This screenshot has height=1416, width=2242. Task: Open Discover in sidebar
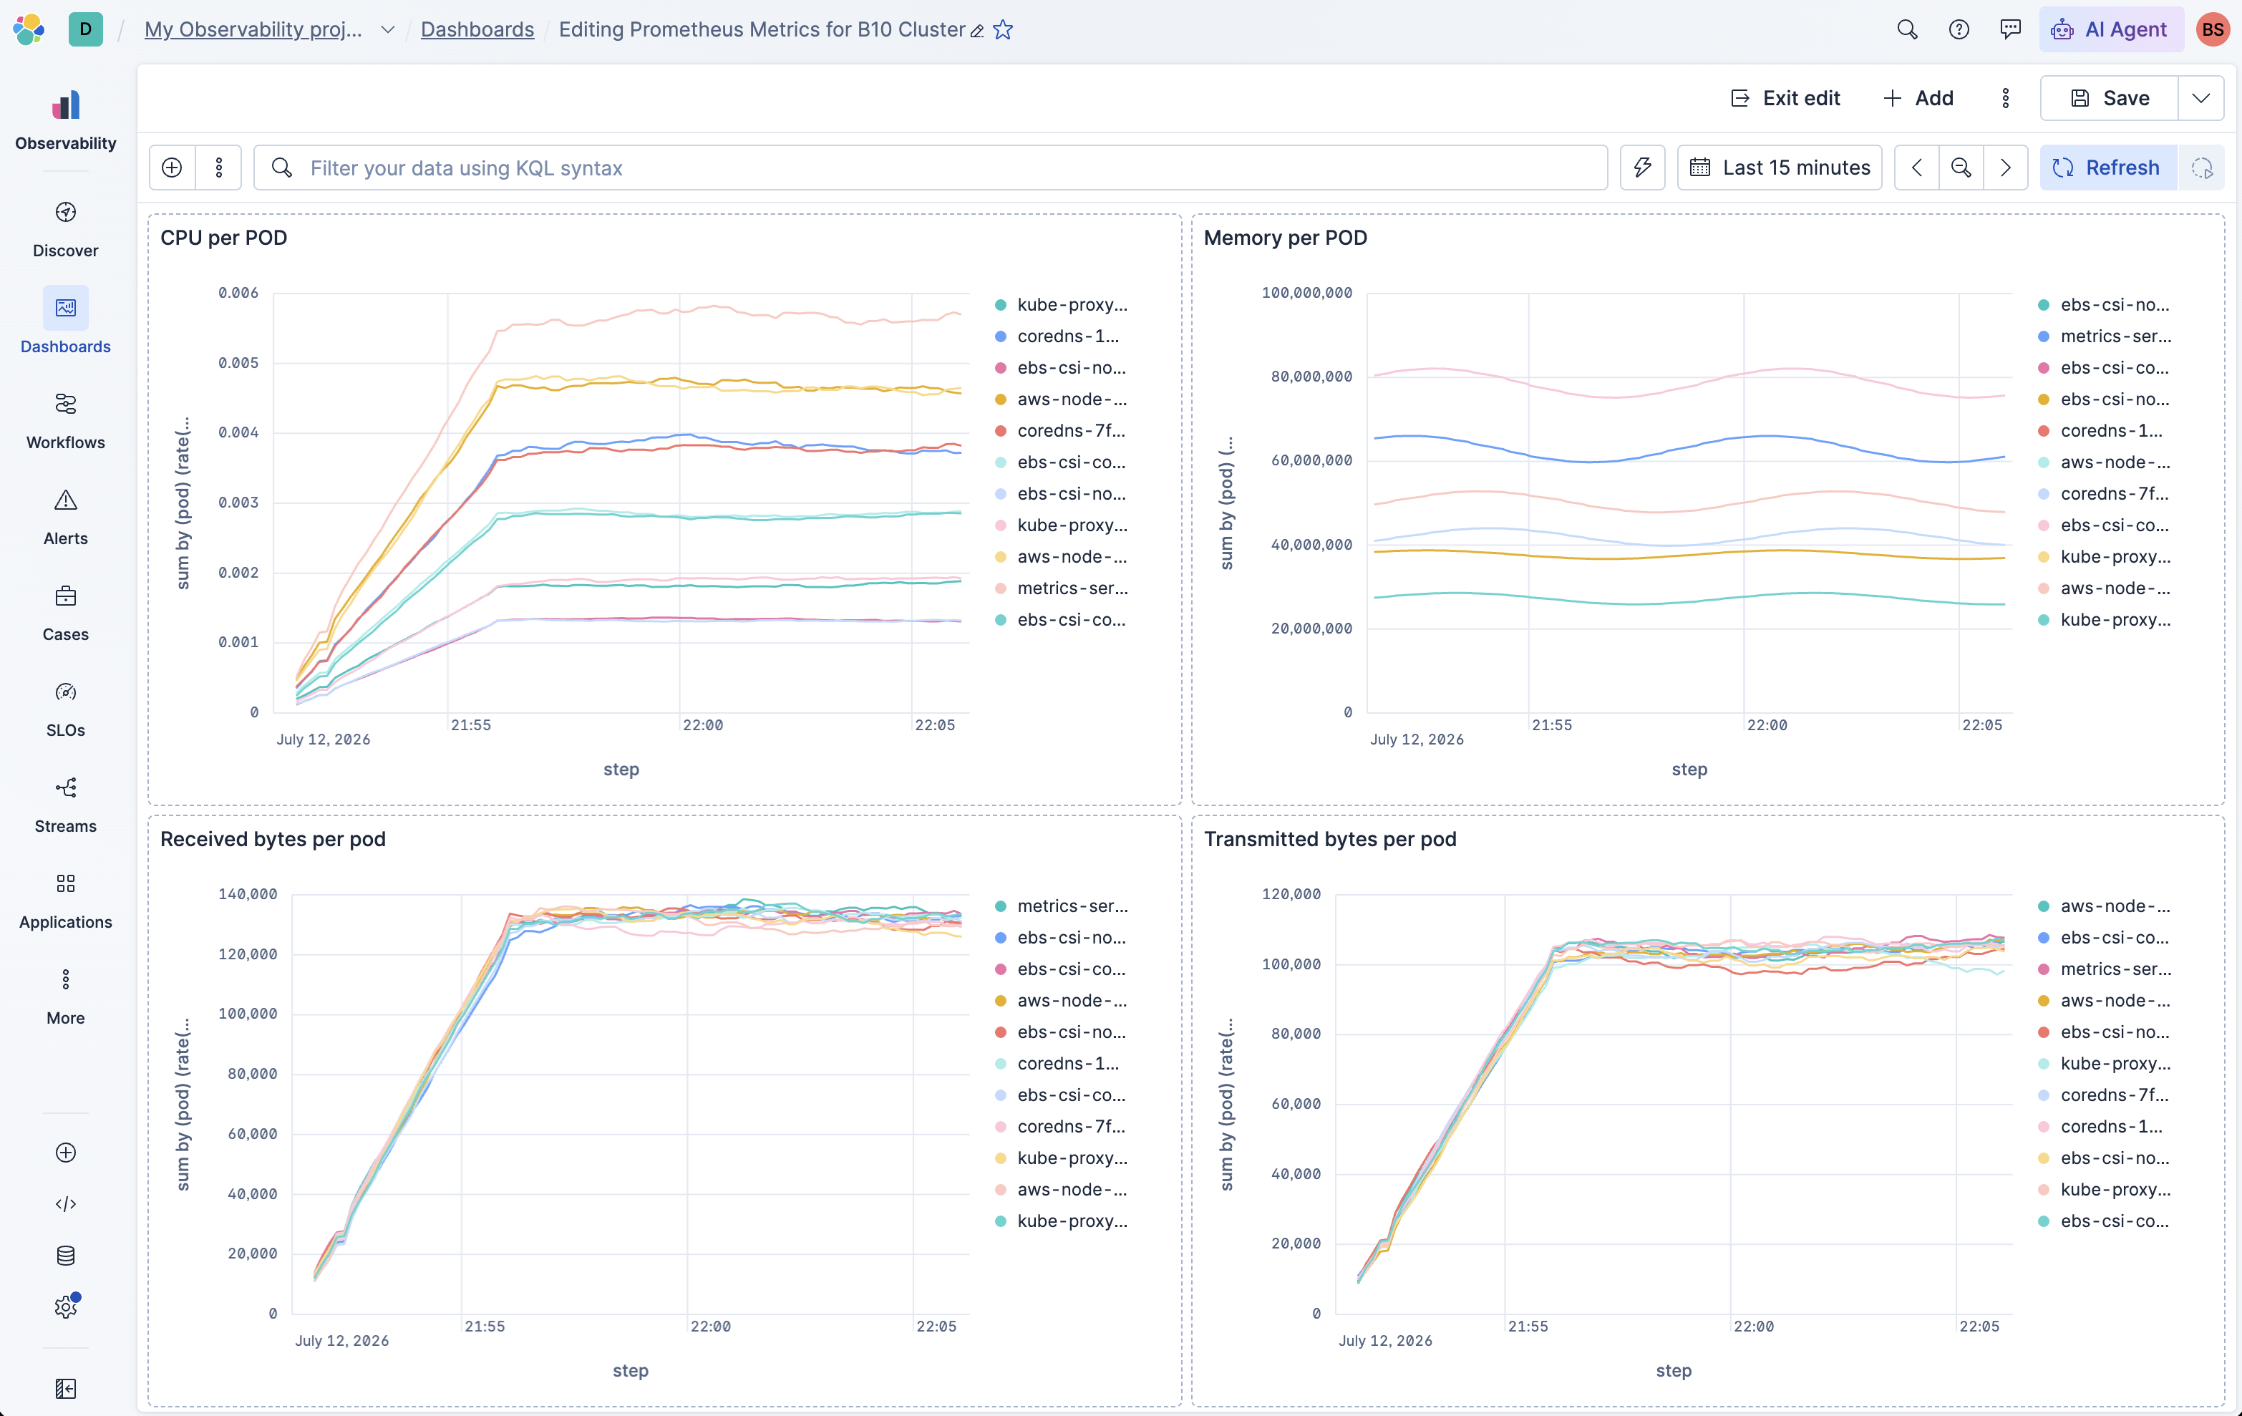pyautogui.click(x=65, y=229)
